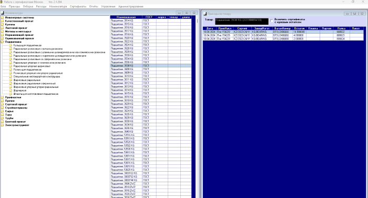Click folder icon of Стройматериалы
Screen dimensions: 368x198
coord(2,108)
